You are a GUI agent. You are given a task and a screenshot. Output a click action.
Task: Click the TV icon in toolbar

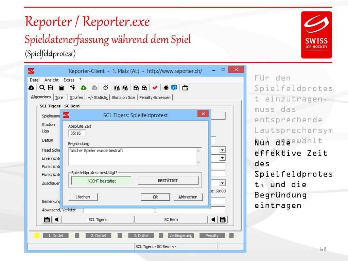(x=185, y=88)
